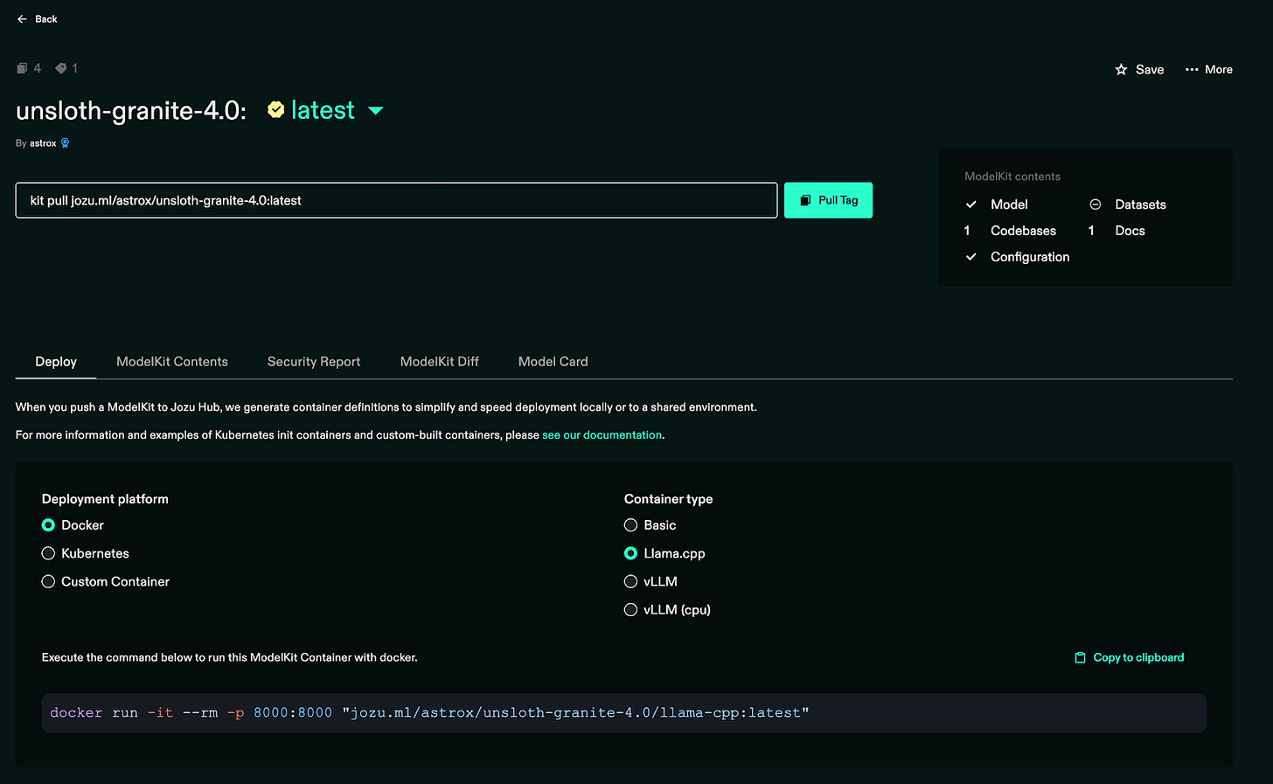This screenshot has height=784, width=1273.
Task: Click the Configuration entry in ModelKit contents
Action: pos(1030,257)
